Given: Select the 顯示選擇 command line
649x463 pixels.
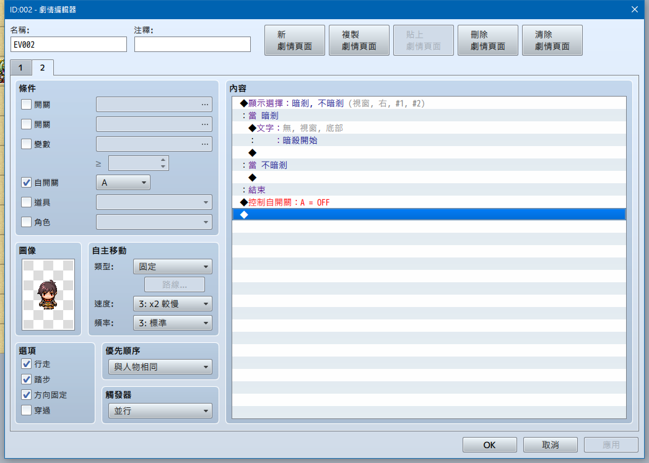Looking at the screenshot, I should point(429,103).
